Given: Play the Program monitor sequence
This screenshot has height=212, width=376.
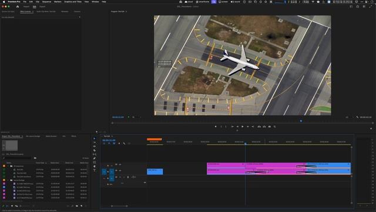Looking at the screenshot, I should [243, 127].
